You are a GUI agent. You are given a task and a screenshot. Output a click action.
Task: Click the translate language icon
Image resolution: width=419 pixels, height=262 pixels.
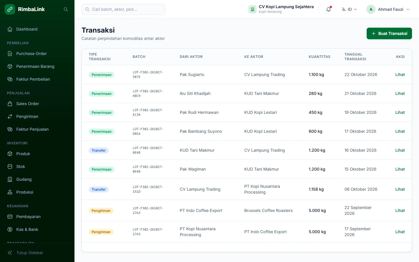point(343,9)
